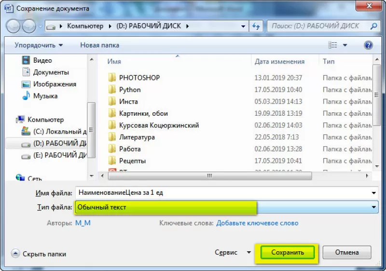
Task: Click the Компьютер monitor icon
Action: pos(20,120)
